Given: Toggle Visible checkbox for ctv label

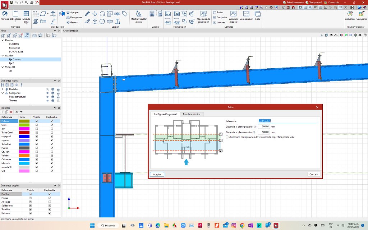Looking at the screenshot, I should tap(37, 129).
